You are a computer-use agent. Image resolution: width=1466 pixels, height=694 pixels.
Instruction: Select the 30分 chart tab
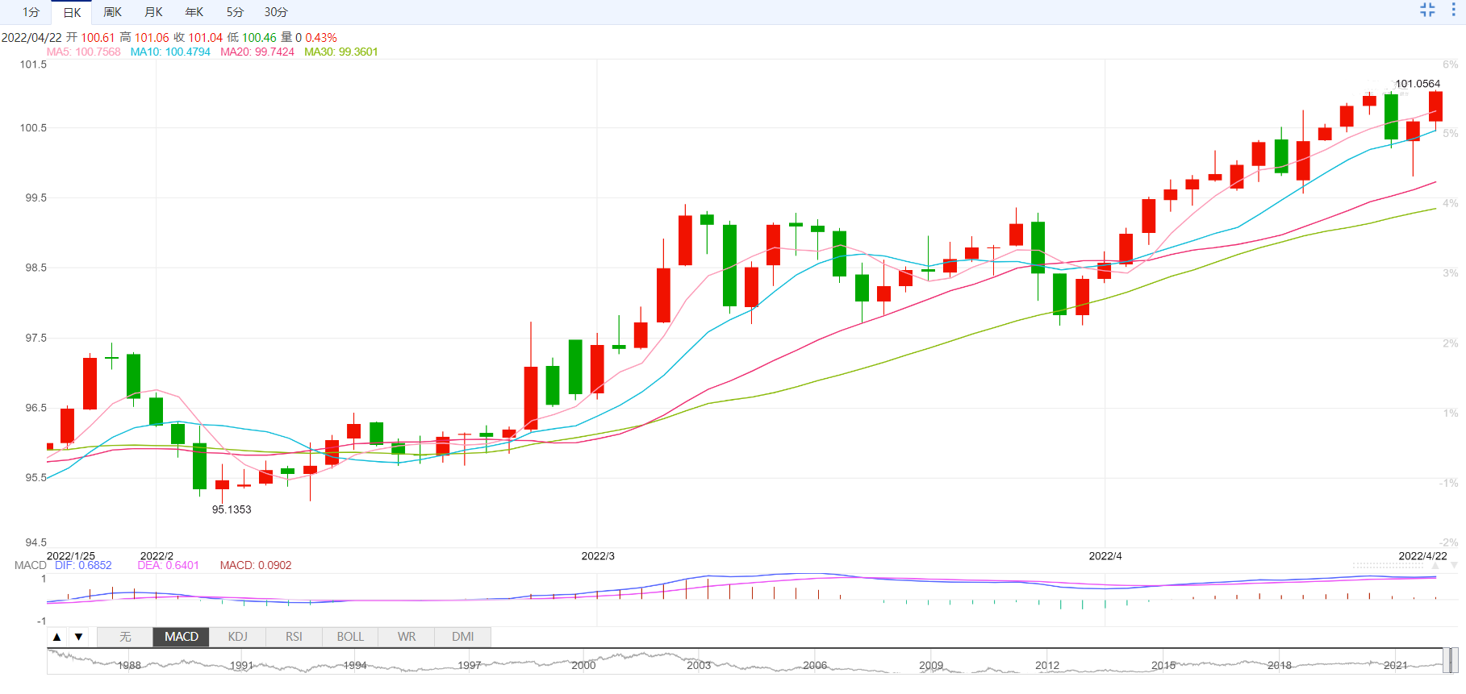coord(276,12)
